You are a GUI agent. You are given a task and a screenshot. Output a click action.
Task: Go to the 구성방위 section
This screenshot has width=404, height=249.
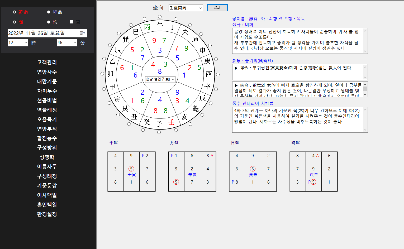[x=47, y=148]
